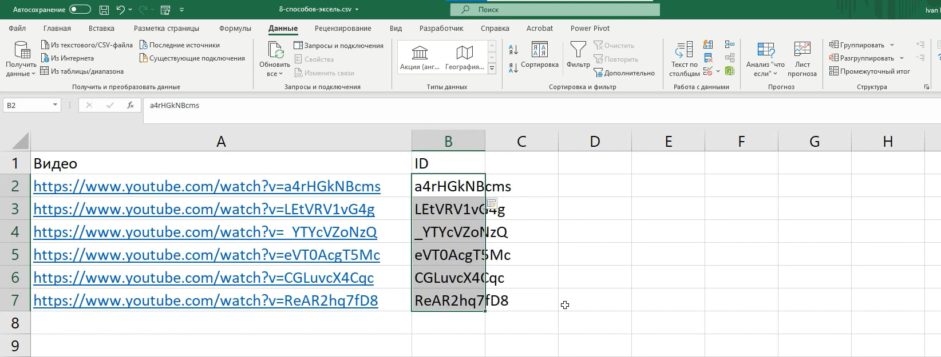Click the Insert Function fx icon
Image resolution: width=941 pixels, height=357 pixels.
[131, 105]
